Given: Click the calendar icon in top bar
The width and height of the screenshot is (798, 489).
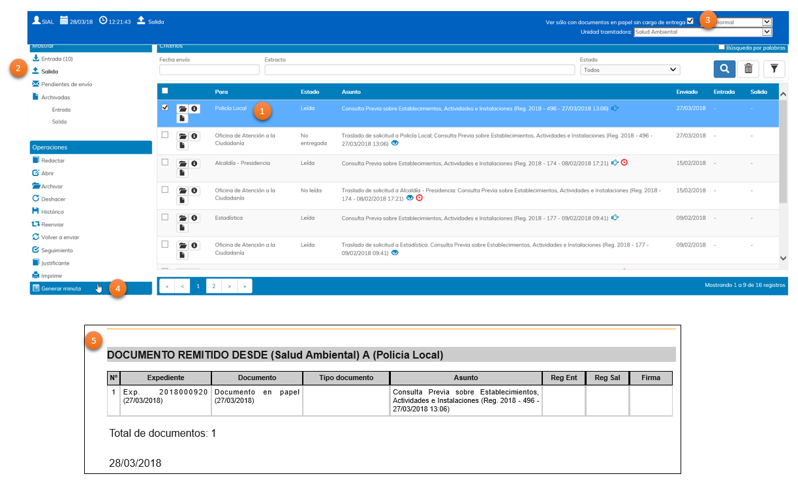Looking at the screenshot, I should pyautogui.click(x=64, y=21).
